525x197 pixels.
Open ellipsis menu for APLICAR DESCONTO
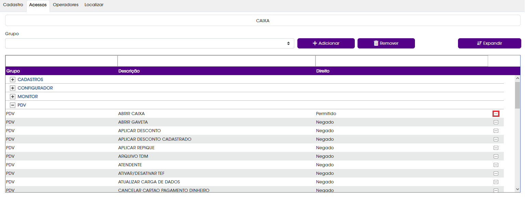click(496, 131)
